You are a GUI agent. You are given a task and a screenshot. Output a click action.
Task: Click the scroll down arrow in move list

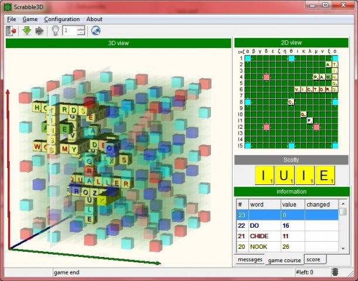coord(343,248)
